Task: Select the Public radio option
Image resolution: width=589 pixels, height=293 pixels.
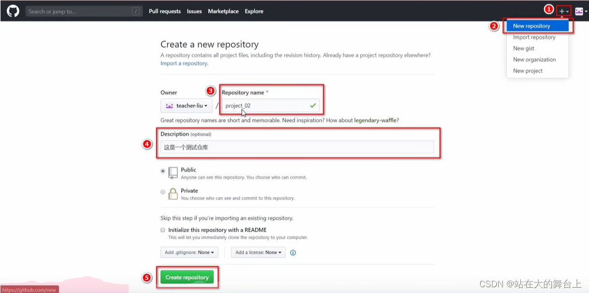Action: click(163, 171)
